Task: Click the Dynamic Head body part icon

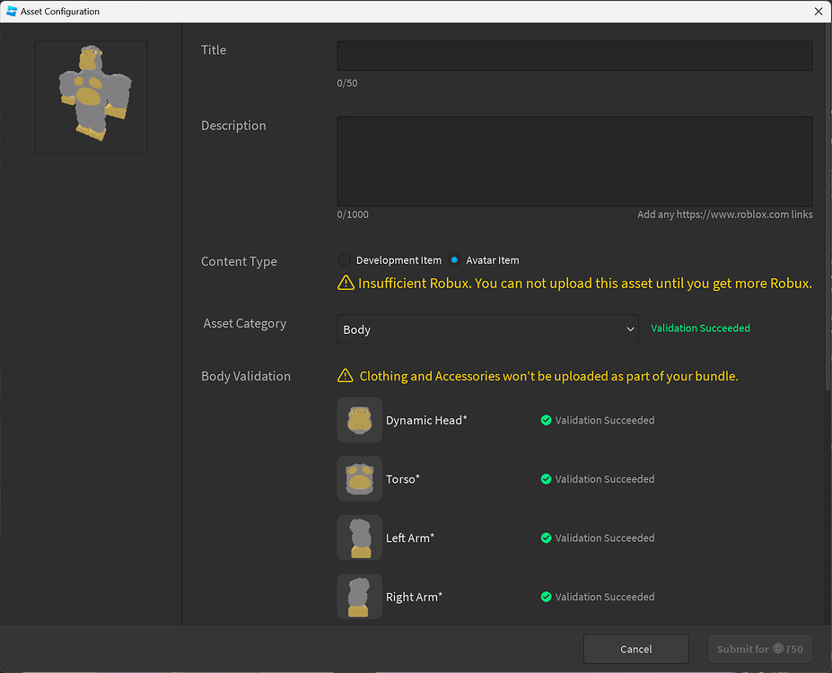Action: point(359,419)
